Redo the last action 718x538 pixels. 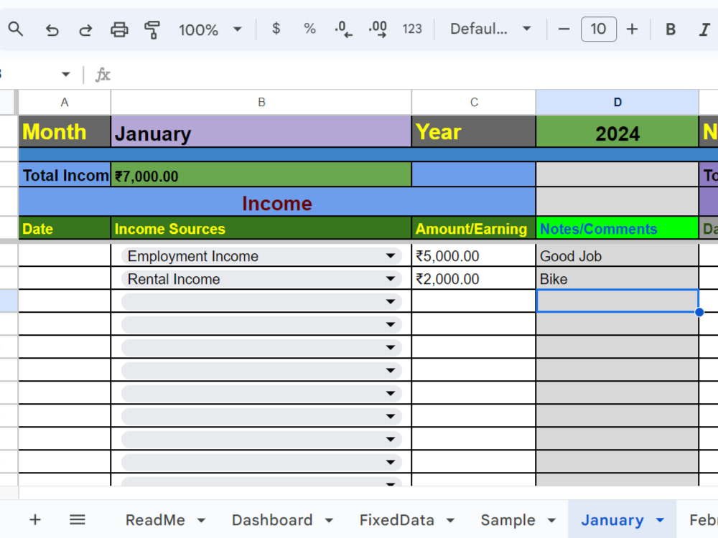point(85,29)
